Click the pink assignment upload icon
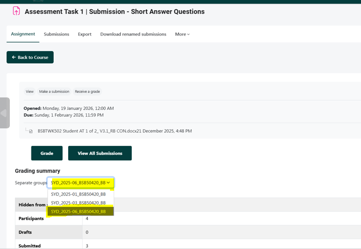Viewport: 361px width, 249px height. click(x=16, y=11)
